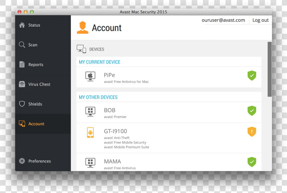Screen dimensions: 287x193
Task: Click the BOB Windows computer icon
Action: click(91, 112)
